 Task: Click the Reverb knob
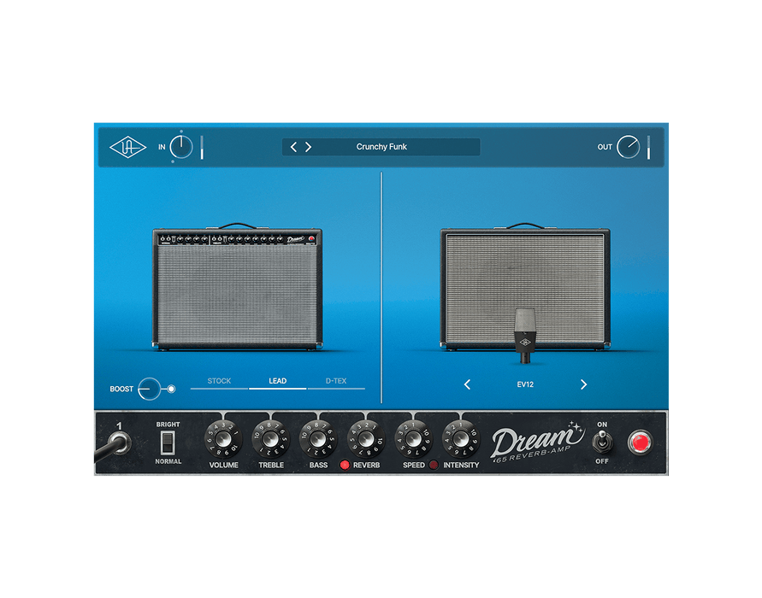(366, 439)
